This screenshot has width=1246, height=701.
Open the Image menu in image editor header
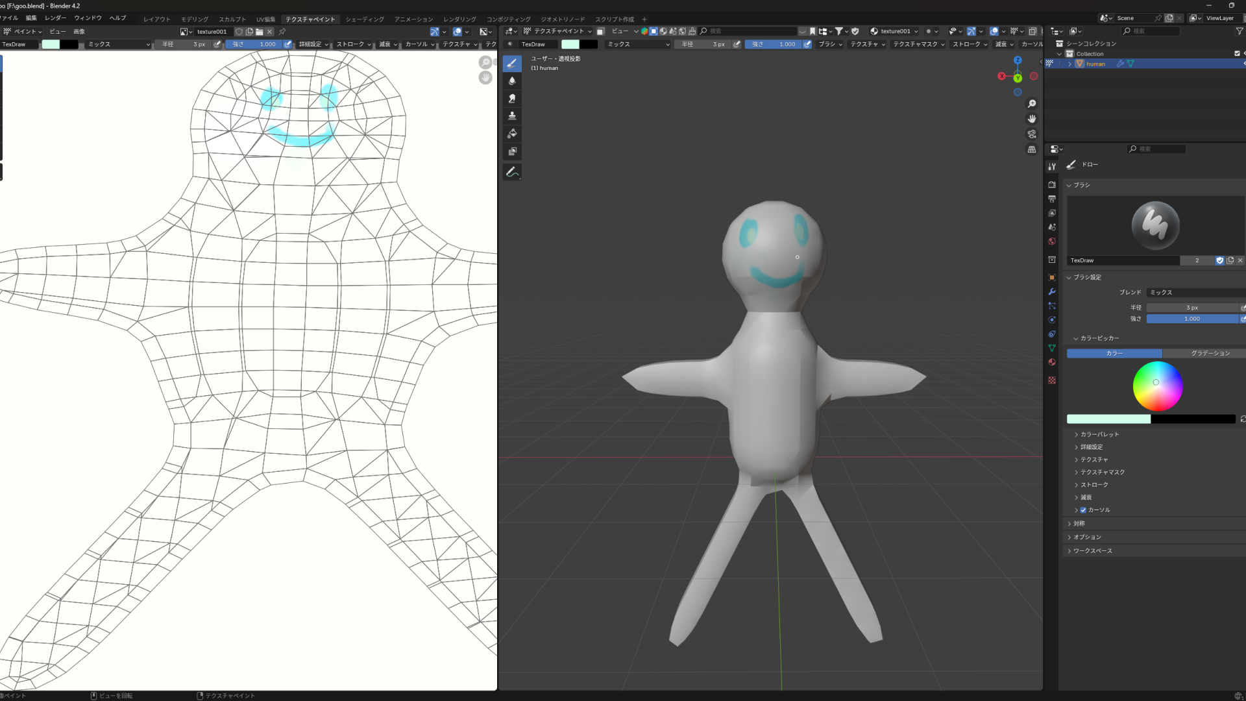pyautogui.click(x=79, y=31)
